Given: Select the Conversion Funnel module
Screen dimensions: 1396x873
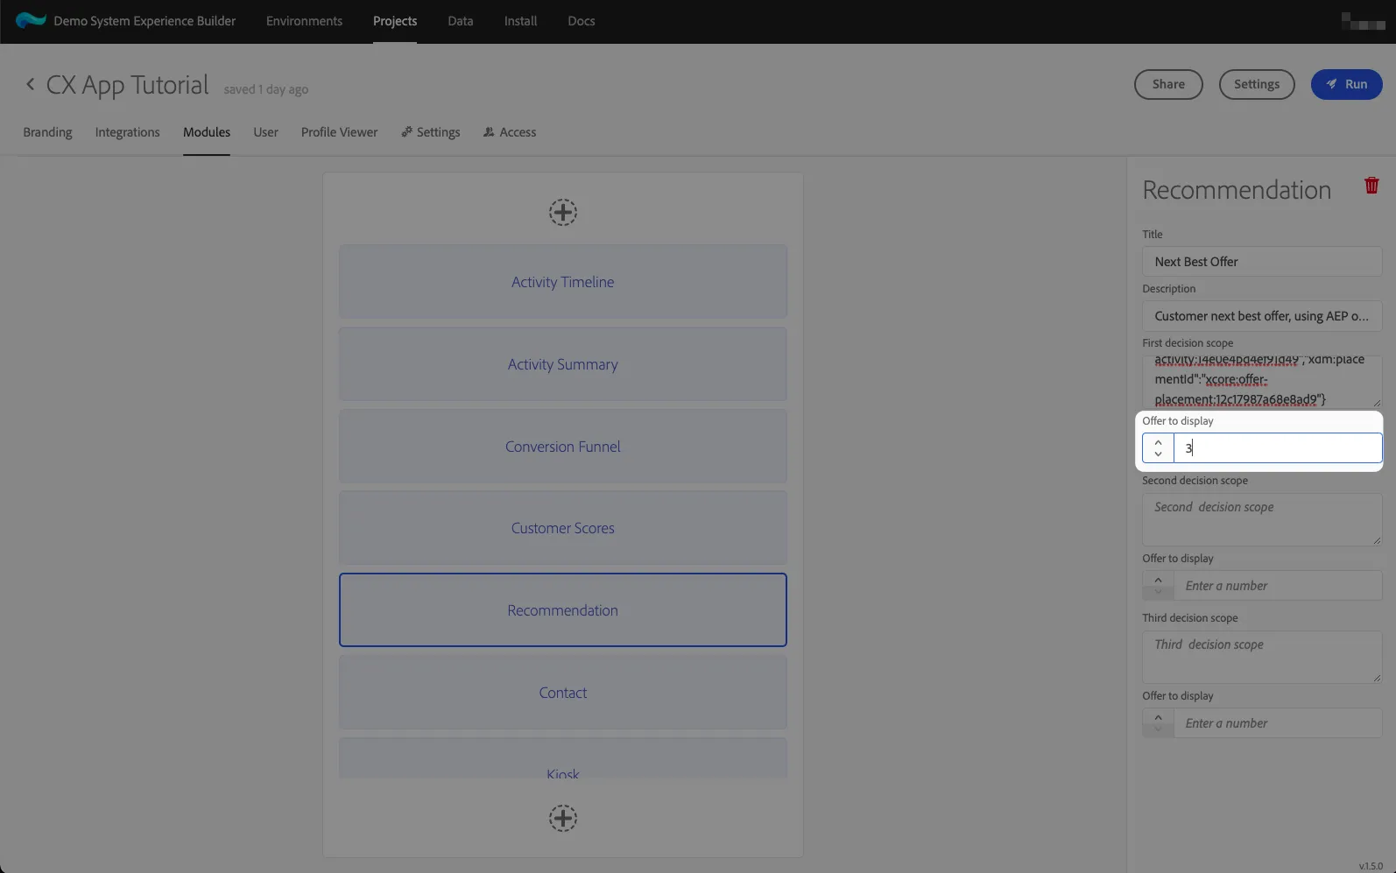Looking at the screenshot, I should pyautogui.click(x=563, y=447).
